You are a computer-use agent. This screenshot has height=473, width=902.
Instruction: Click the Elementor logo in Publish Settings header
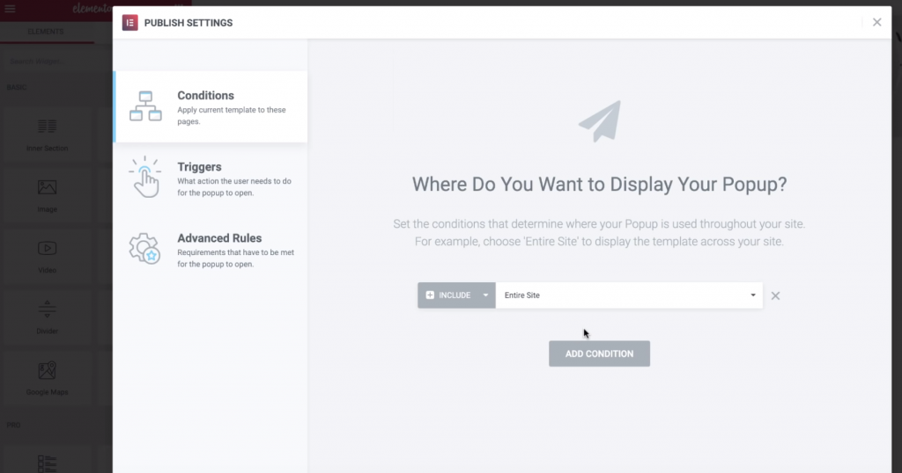pos(129,23)
